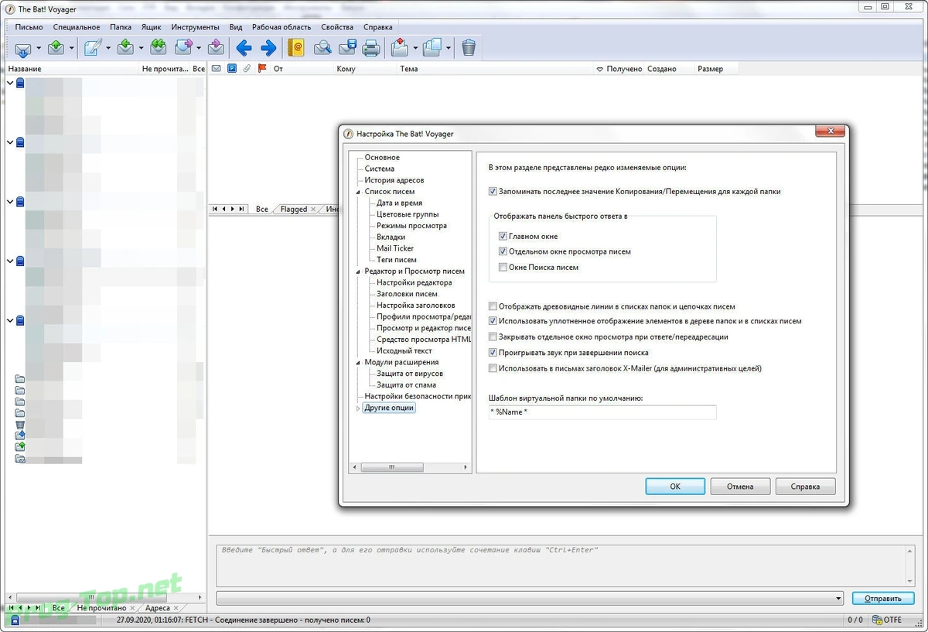
Task: Click the settings tree scrollbar right arrow
Action: click(x=466, y=467)
